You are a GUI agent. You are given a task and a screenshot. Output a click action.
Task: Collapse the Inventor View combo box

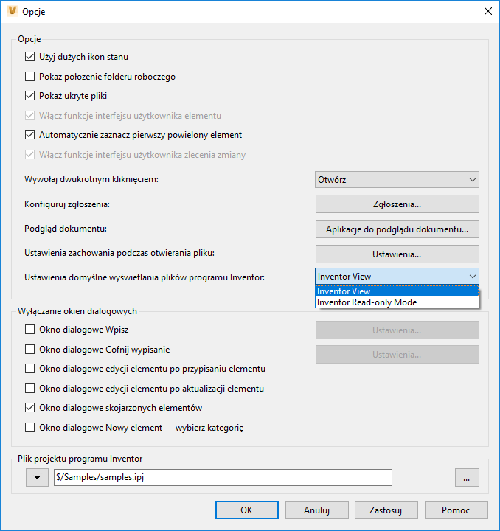pos(397,277)
